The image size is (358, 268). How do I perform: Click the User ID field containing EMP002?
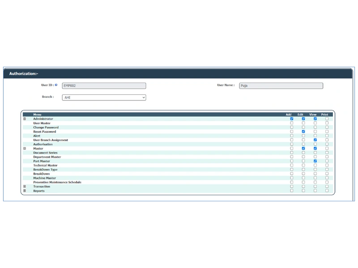pyautogui.click(x=104, y=86)
